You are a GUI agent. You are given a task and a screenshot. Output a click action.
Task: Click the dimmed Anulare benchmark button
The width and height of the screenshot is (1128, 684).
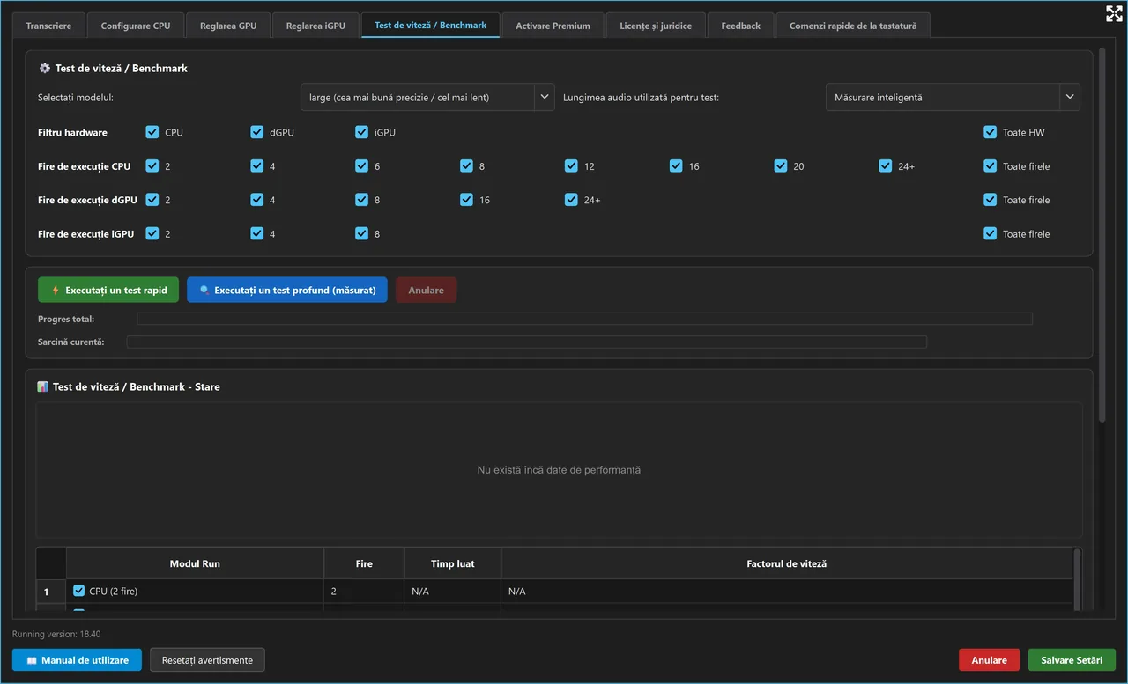[426, 290]
